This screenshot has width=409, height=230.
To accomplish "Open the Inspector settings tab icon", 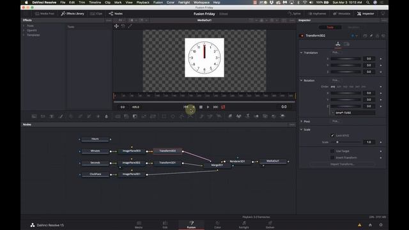I will [x=346, y=44].
